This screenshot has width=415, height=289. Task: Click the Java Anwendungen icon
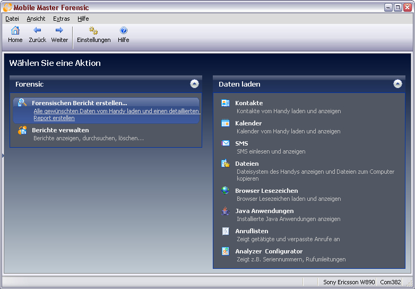click(226, 211)
